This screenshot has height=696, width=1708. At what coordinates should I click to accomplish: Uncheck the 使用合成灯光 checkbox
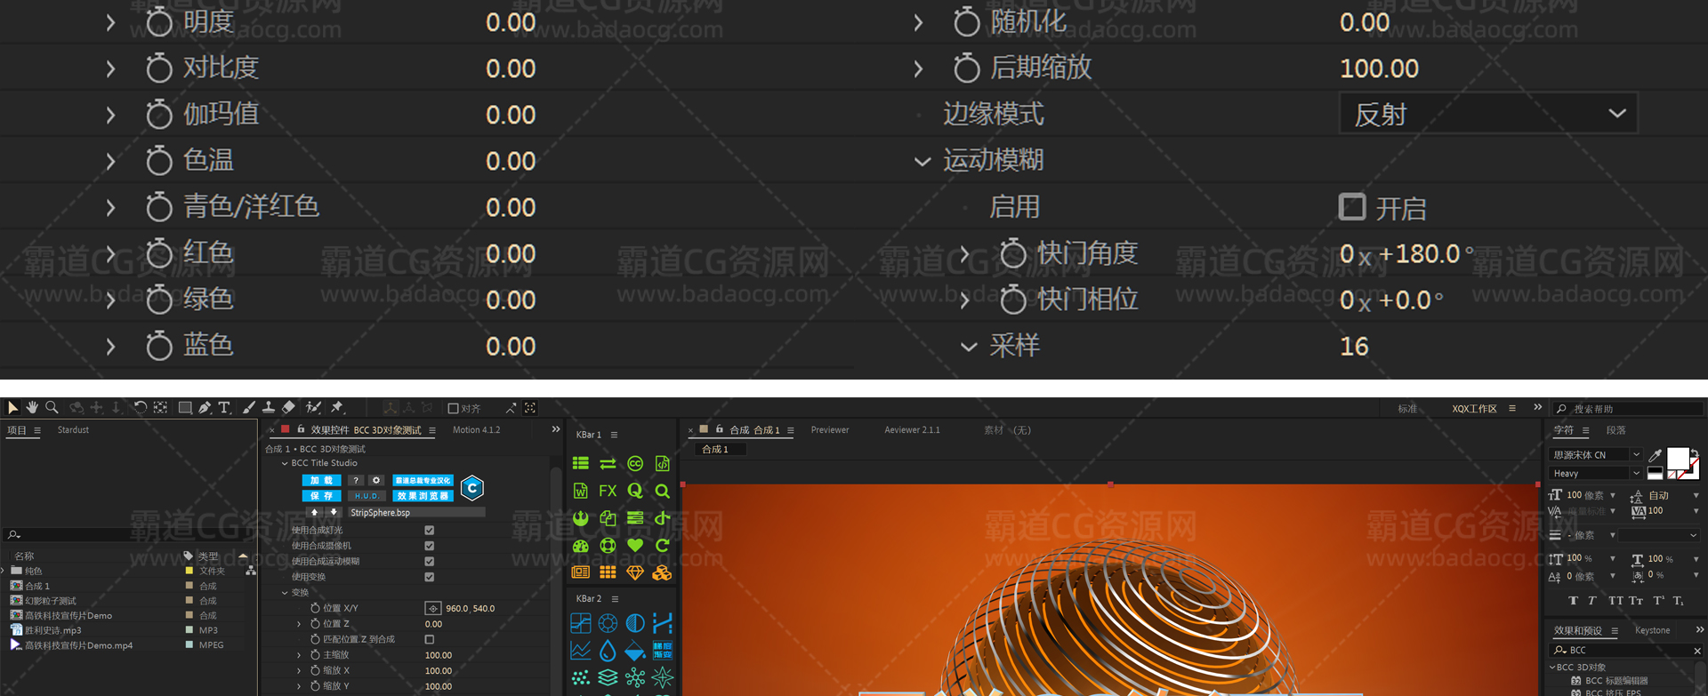coord(430,531)
